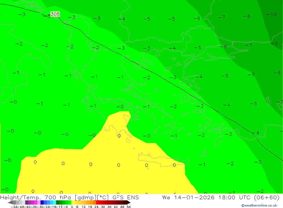283x208 pixels.
Task: Click the left gray arrow of the legend
Action: [10, 203]
